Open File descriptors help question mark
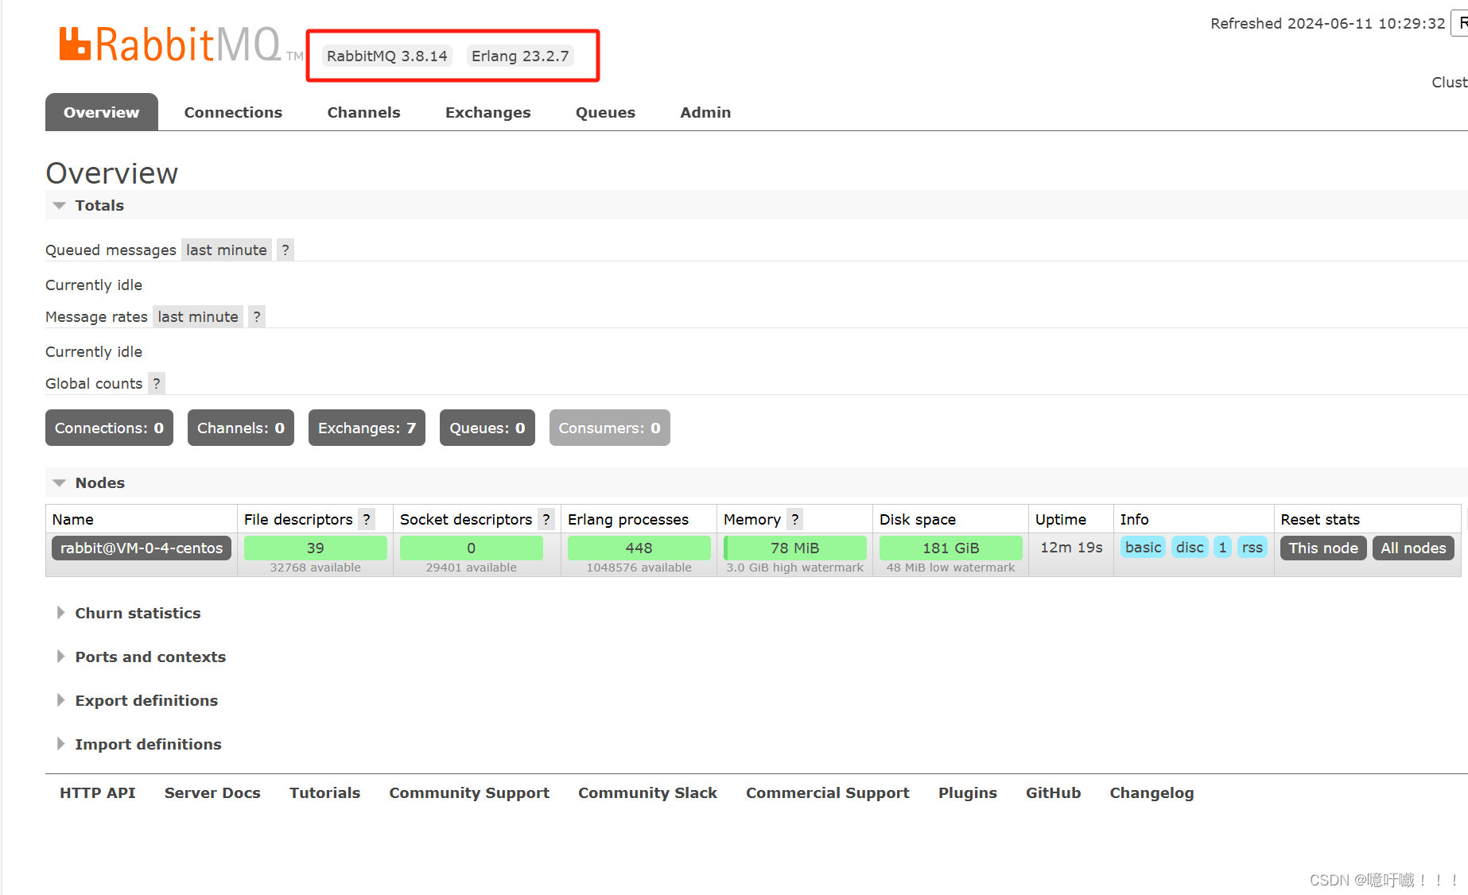The height and width of the screenshot is (895, 1468). (x=367, y=519)
